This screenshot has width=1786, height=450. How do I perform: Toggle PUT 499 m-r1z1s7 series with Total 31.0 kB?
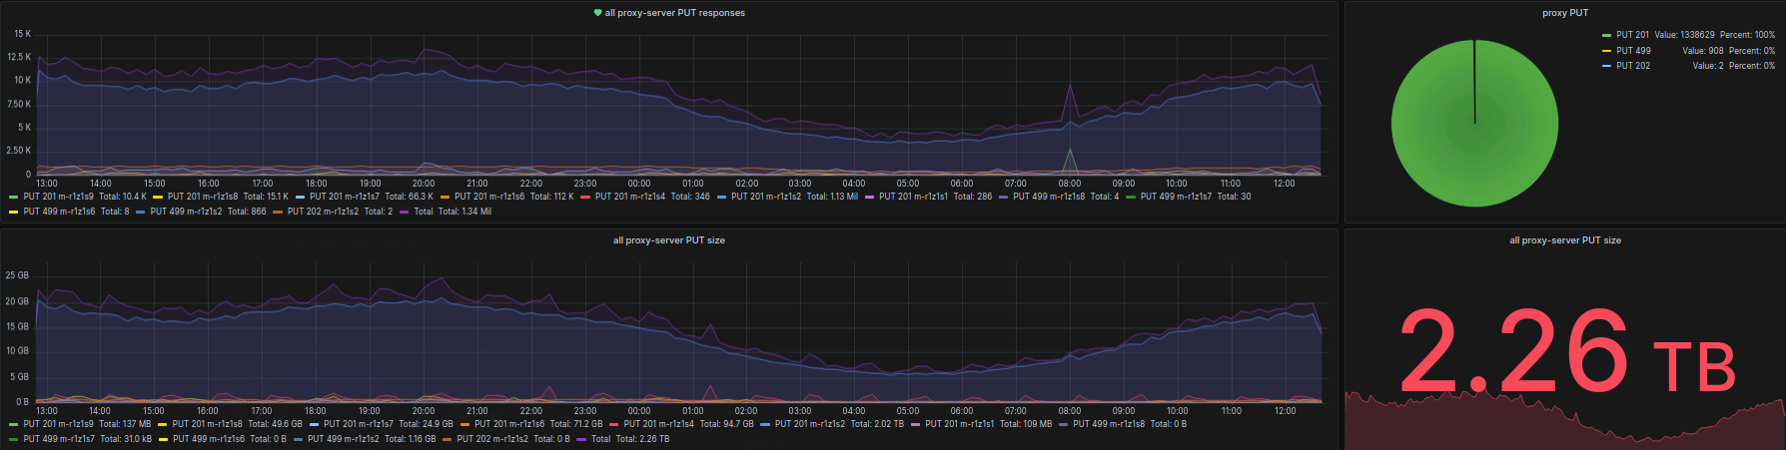click(x=59, y=439)
